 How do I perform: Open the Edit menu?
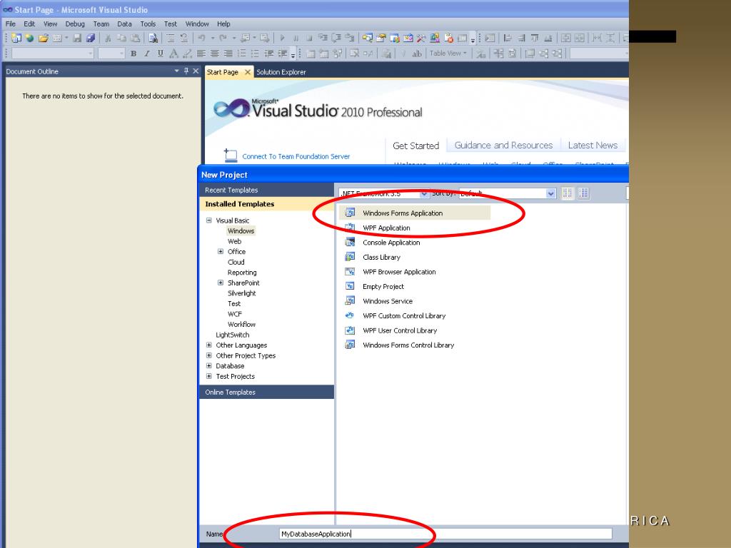[29, 24]
